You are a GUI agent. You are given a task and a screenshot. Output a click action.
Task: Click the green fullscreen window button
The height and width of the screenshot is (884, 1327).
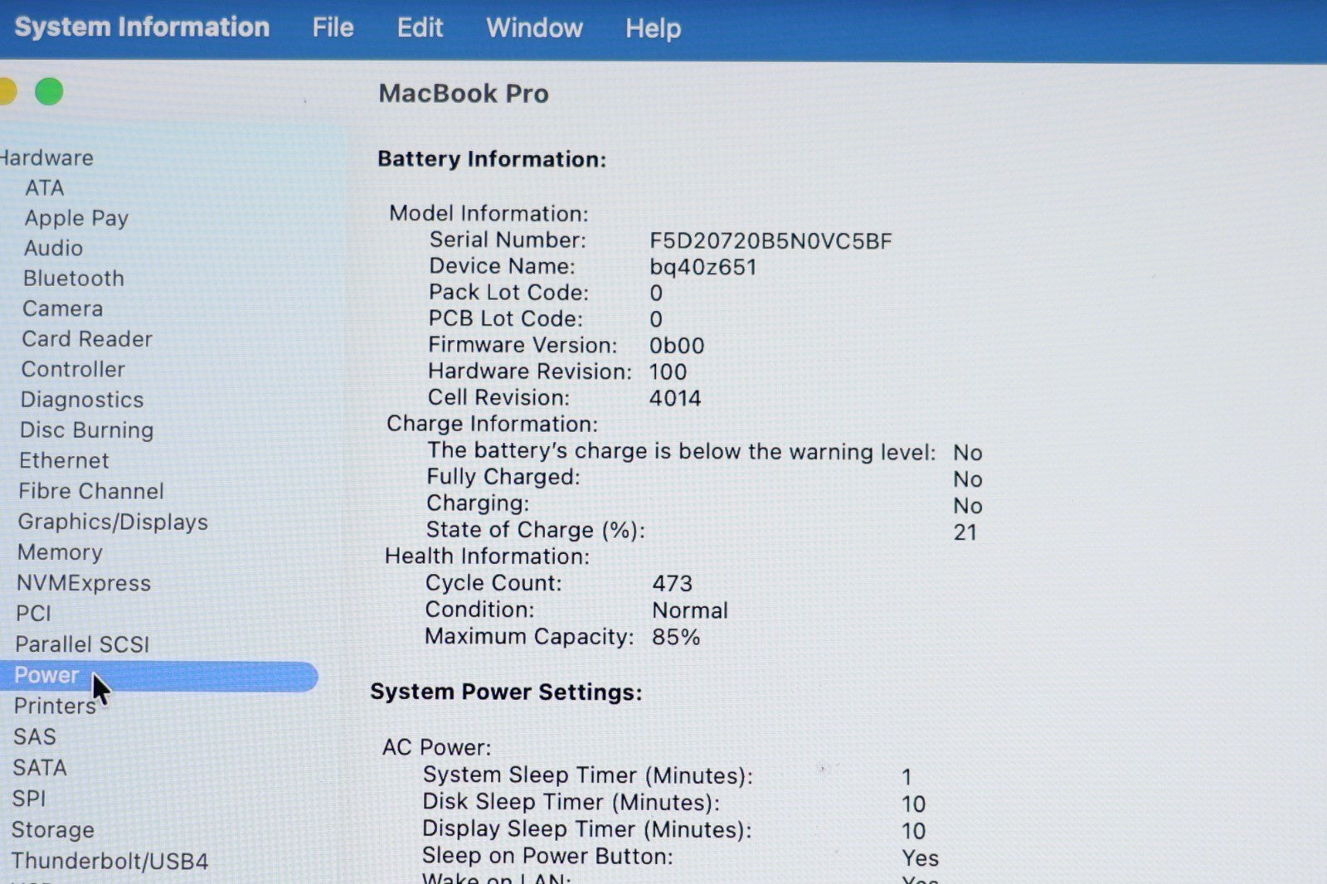pos(49,91)
